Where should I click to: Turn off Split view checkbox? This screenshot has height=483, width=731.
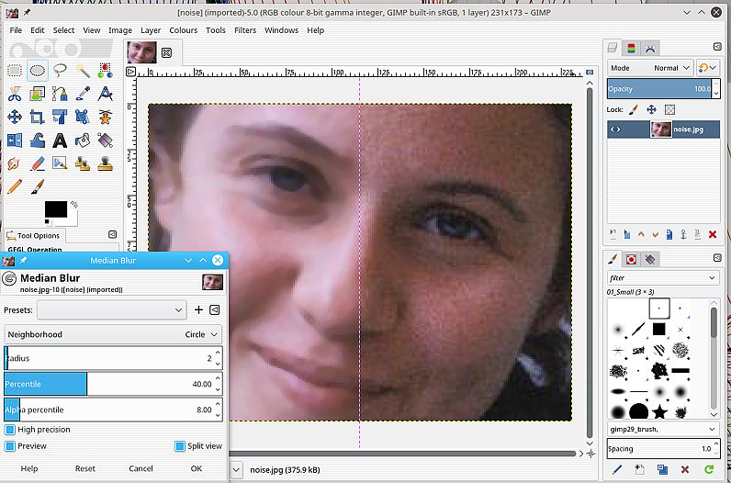179,446
